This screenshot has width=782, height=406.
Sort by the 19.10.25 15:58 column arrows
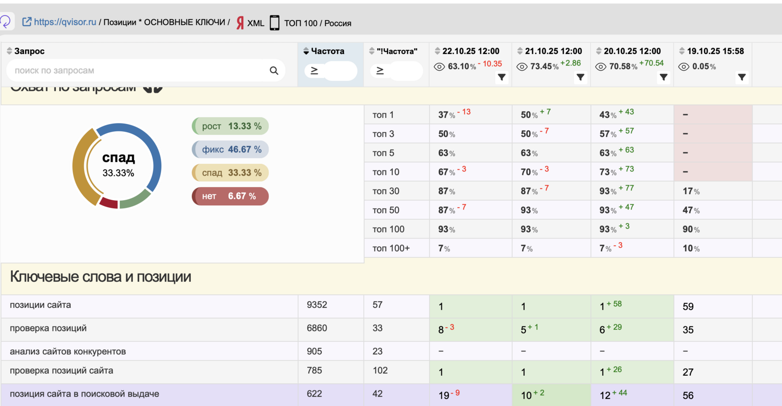click(x=682, y=51)
